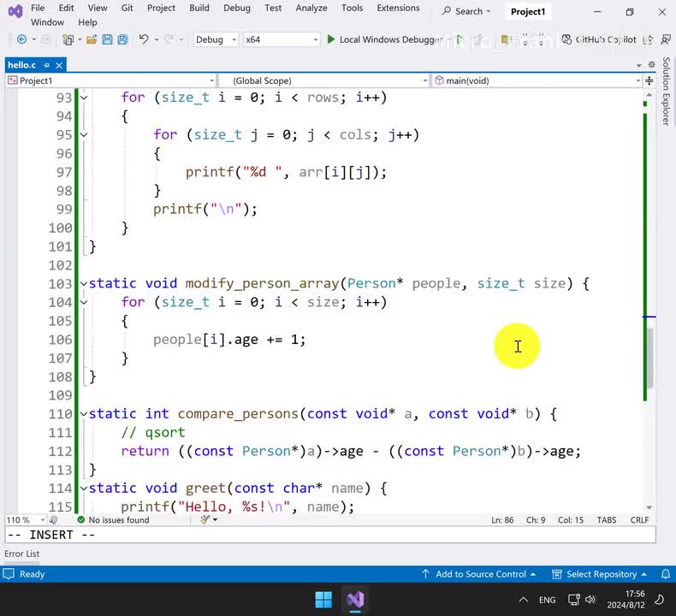Click Visual Studio icon in taskbar
The image size is (676, 616).
(355, 600)
